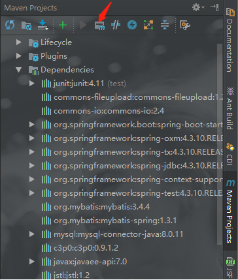Click the dependency tree vertical scrollbar
This screenshot has height=280, width=238.
220,144
